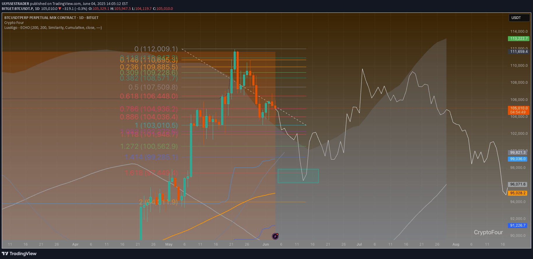This screenshot has width=533, height=259.
Task: Click the blue 91,226.7 price label
Action: coord(518,225)
